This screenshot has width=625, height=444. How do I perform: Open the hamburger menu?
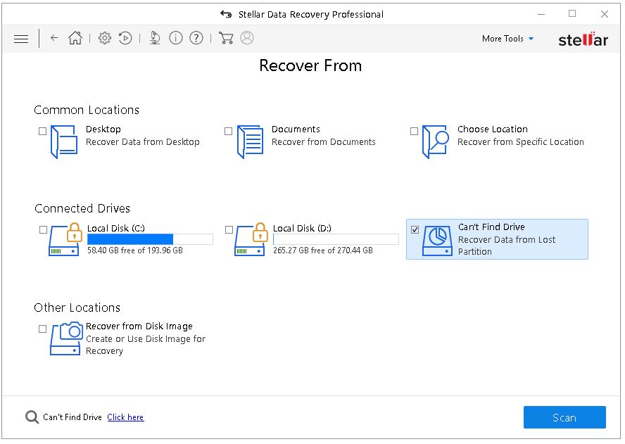click(x=21, y=39)
